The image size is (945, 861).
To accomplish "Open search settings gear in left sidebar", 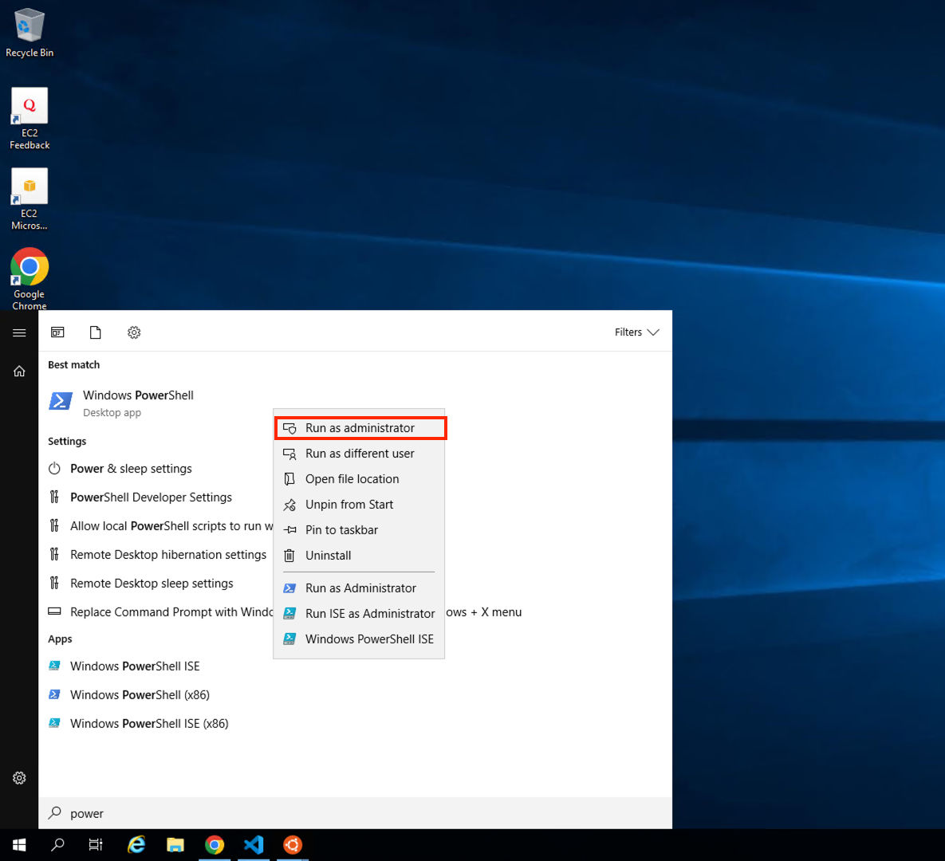I will (x=19, y=778).
